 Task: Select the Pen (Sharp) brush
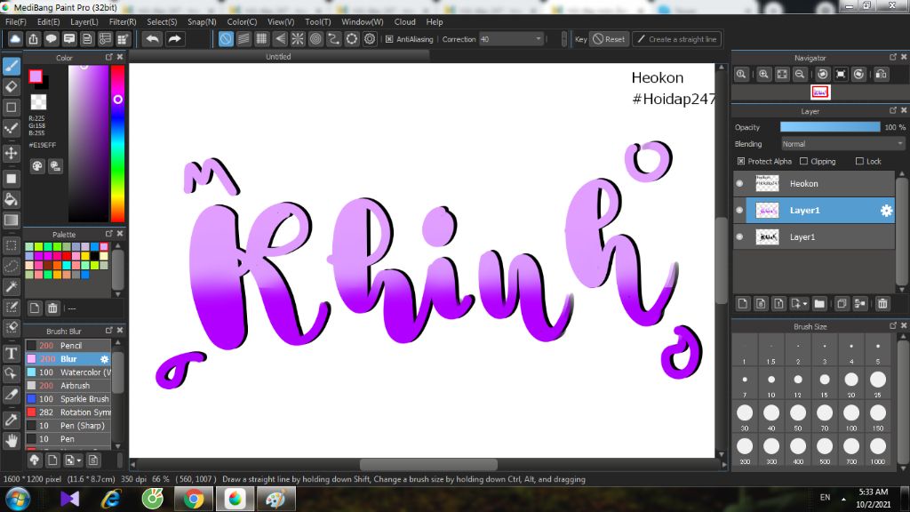[x=68, y=426]
